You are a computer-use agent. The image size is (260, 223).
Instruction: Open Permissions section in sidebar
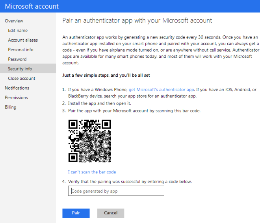click(x=16, y=98)
